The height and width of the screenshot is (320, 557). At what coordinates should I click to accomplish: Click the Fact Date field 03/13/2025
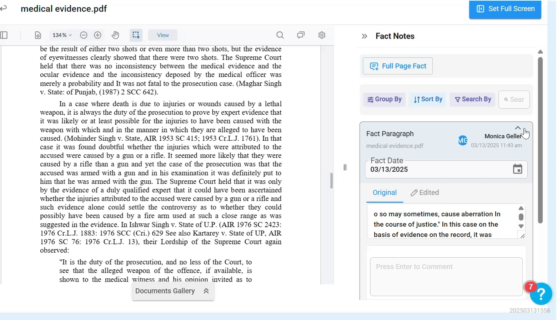tap(446, 169)
